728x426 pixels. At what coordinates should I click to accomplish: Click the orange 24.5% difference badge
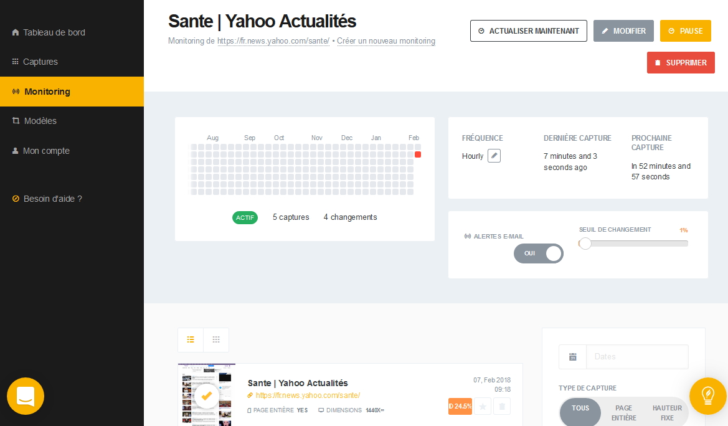460,407
